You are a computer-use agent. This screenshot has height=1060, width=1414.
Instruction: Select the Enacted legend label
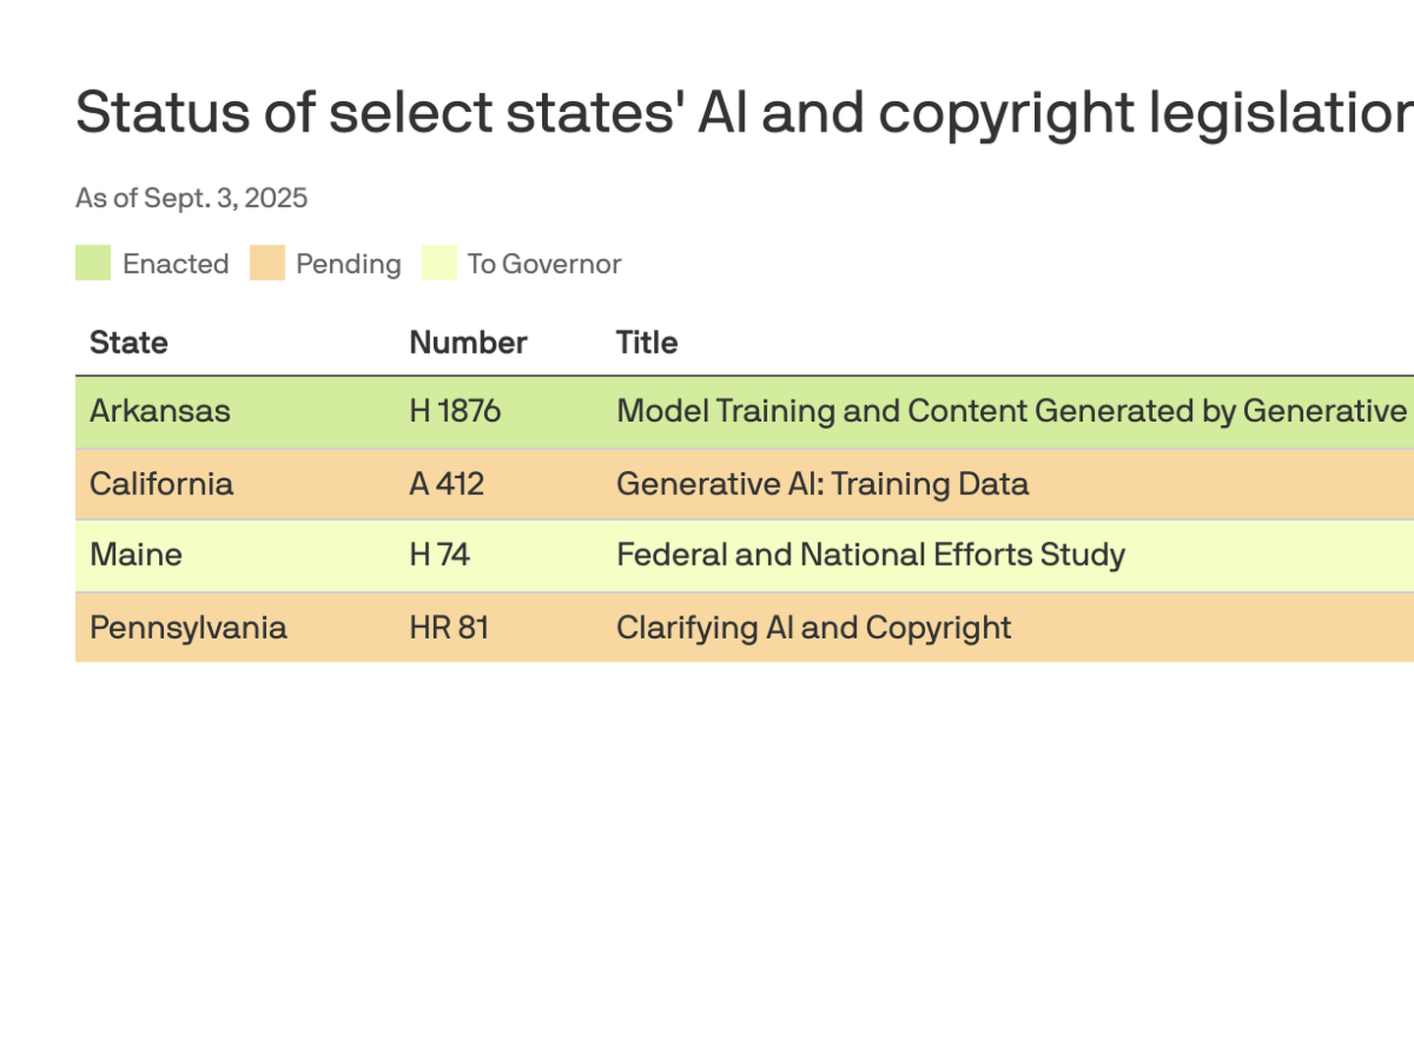tap(176, 264)
